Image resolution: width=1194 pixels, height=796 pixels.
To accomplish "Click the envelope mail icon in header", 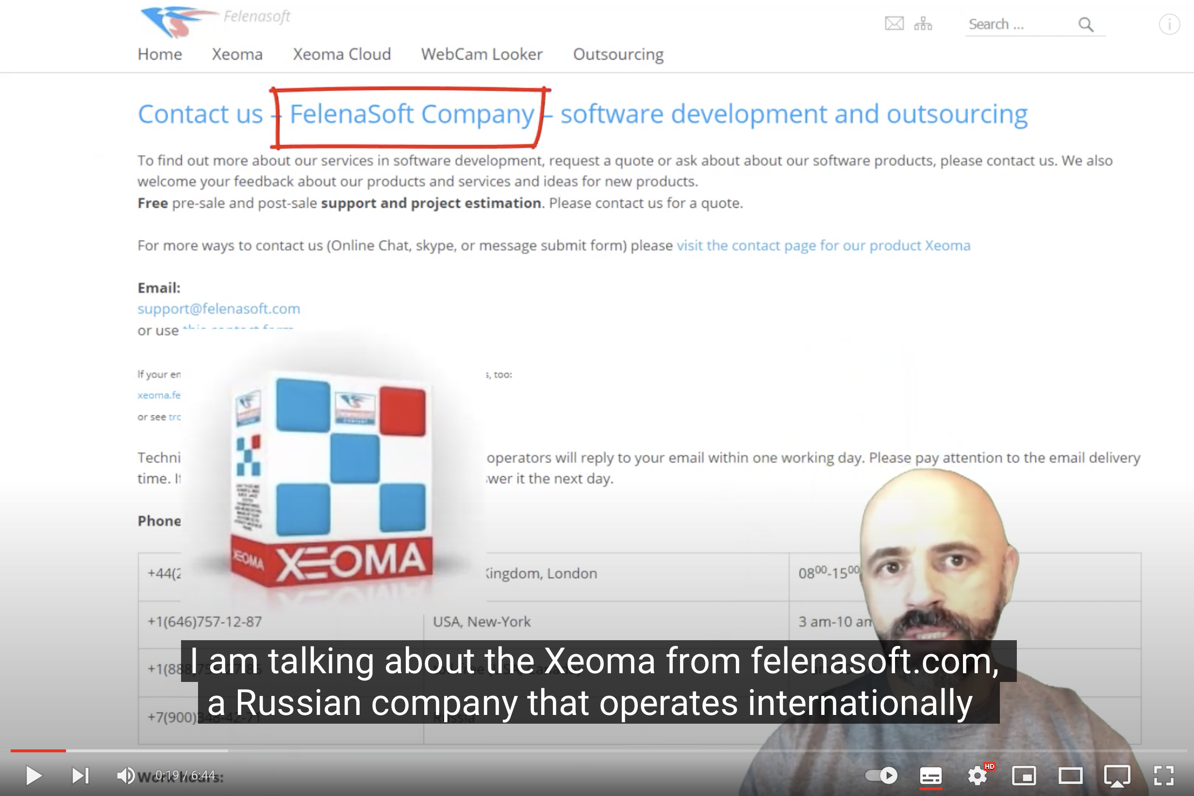I will pos(894,23).
